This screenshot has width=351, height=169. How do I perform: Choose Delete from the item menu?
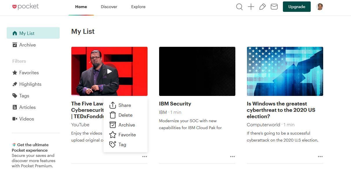(126, 115)
